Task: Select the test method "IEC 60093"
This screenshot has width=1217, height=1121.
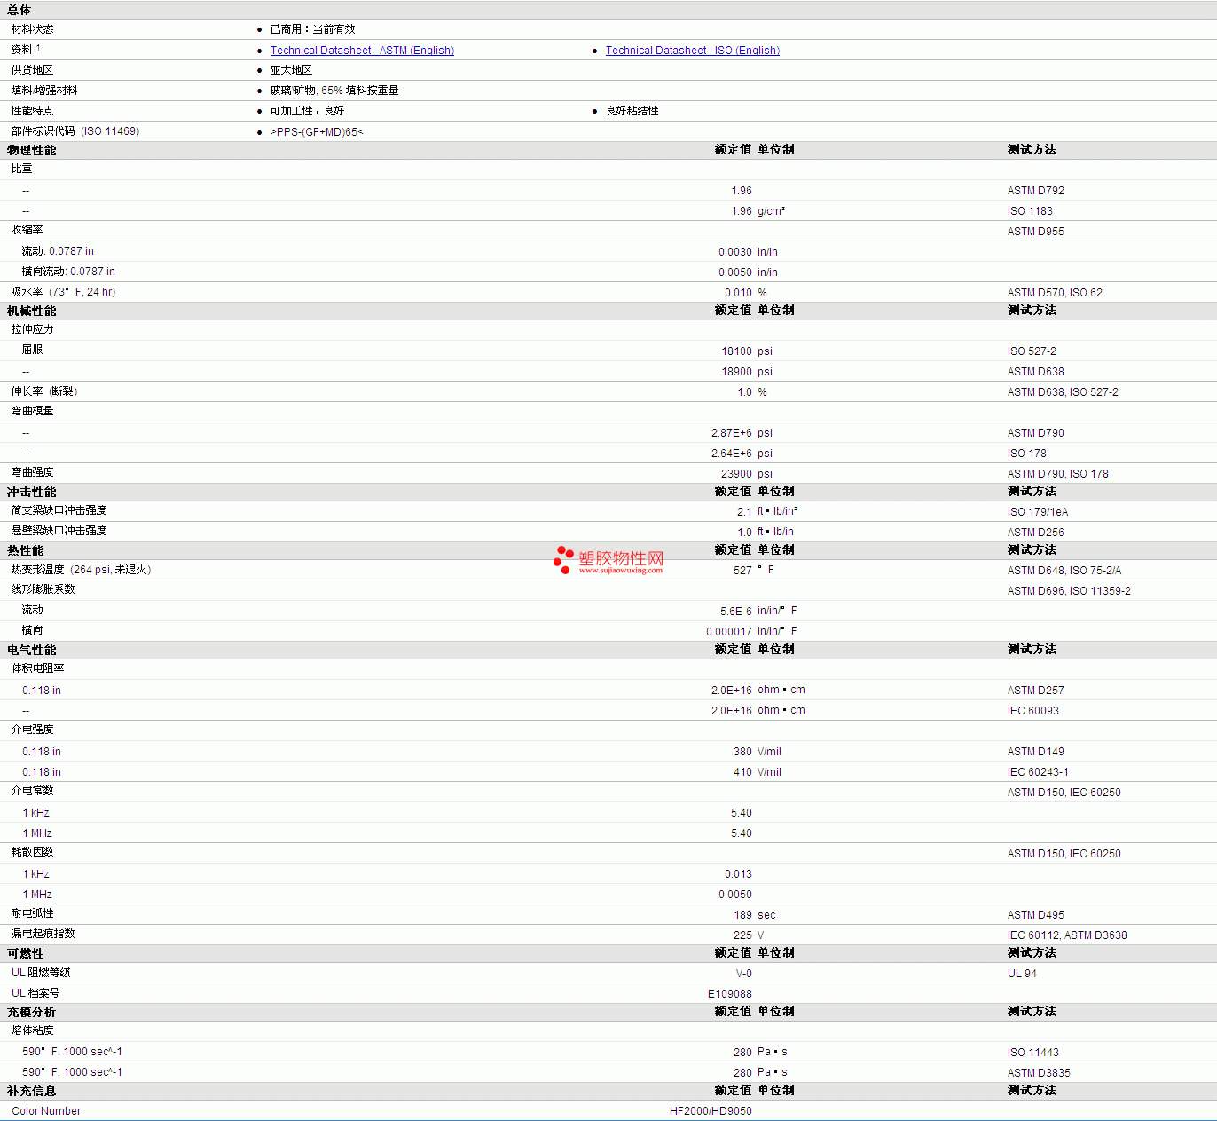Action: tap(1033, 711)
